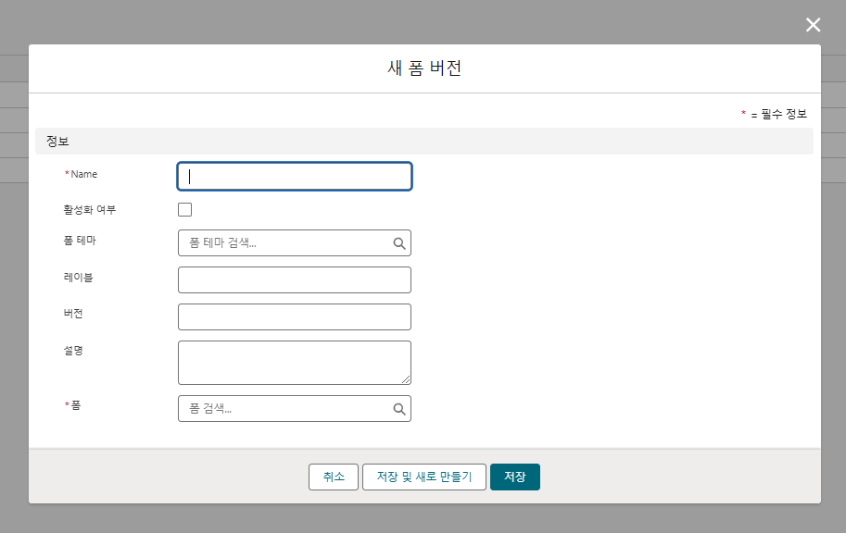The height and width of the screenshot is (533, 846).
Task: Save the form with the 저장 button
Action: pos(514,477)
